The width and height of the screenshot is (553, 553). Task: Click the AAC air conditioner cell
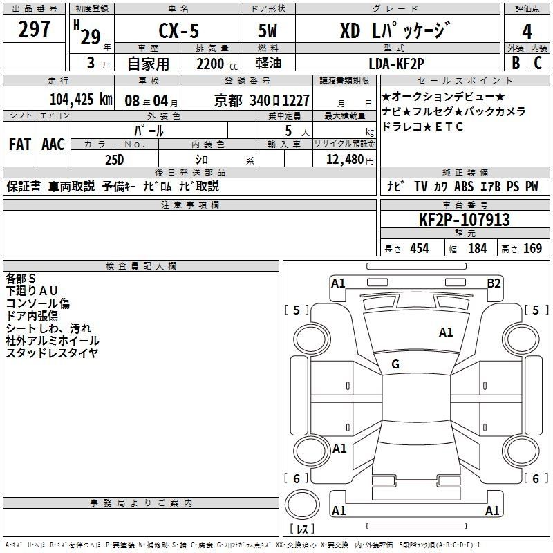coord(53,144)
